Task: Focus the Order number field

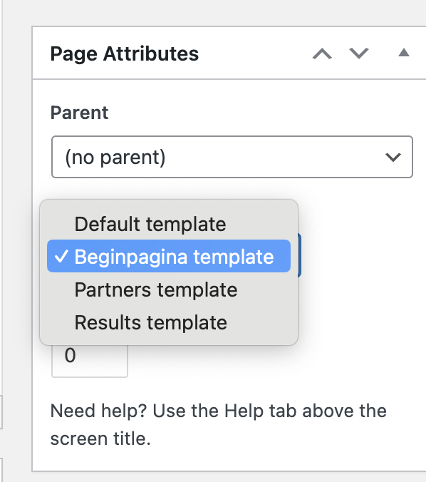Action: (x=89, y=359)
